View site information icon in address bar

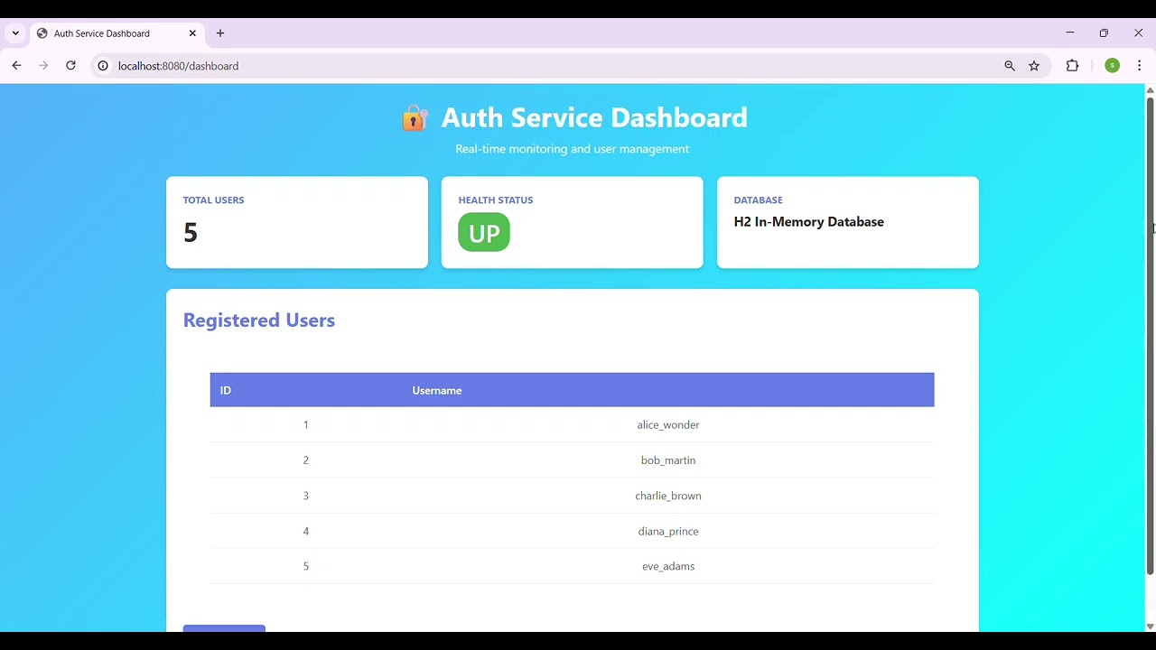103,66
